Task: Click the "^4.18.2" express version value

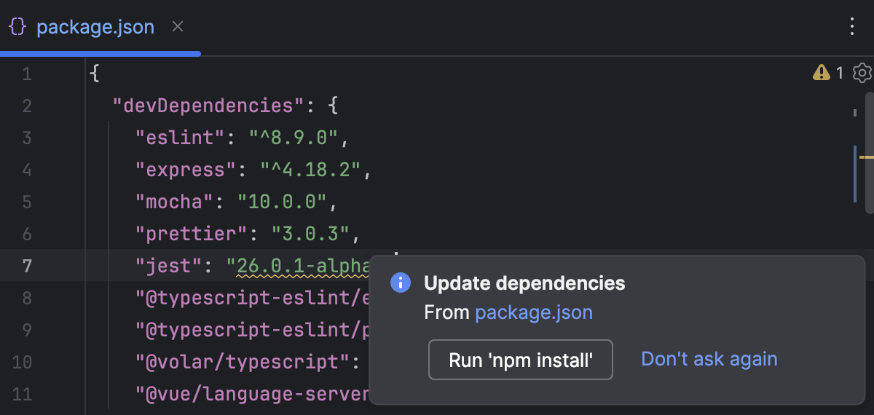Action: pos(311,170)
